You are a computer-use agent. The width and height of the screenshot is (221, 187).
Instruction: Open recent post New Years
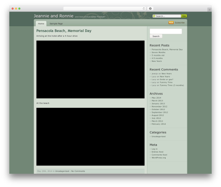tap(156, 61)
